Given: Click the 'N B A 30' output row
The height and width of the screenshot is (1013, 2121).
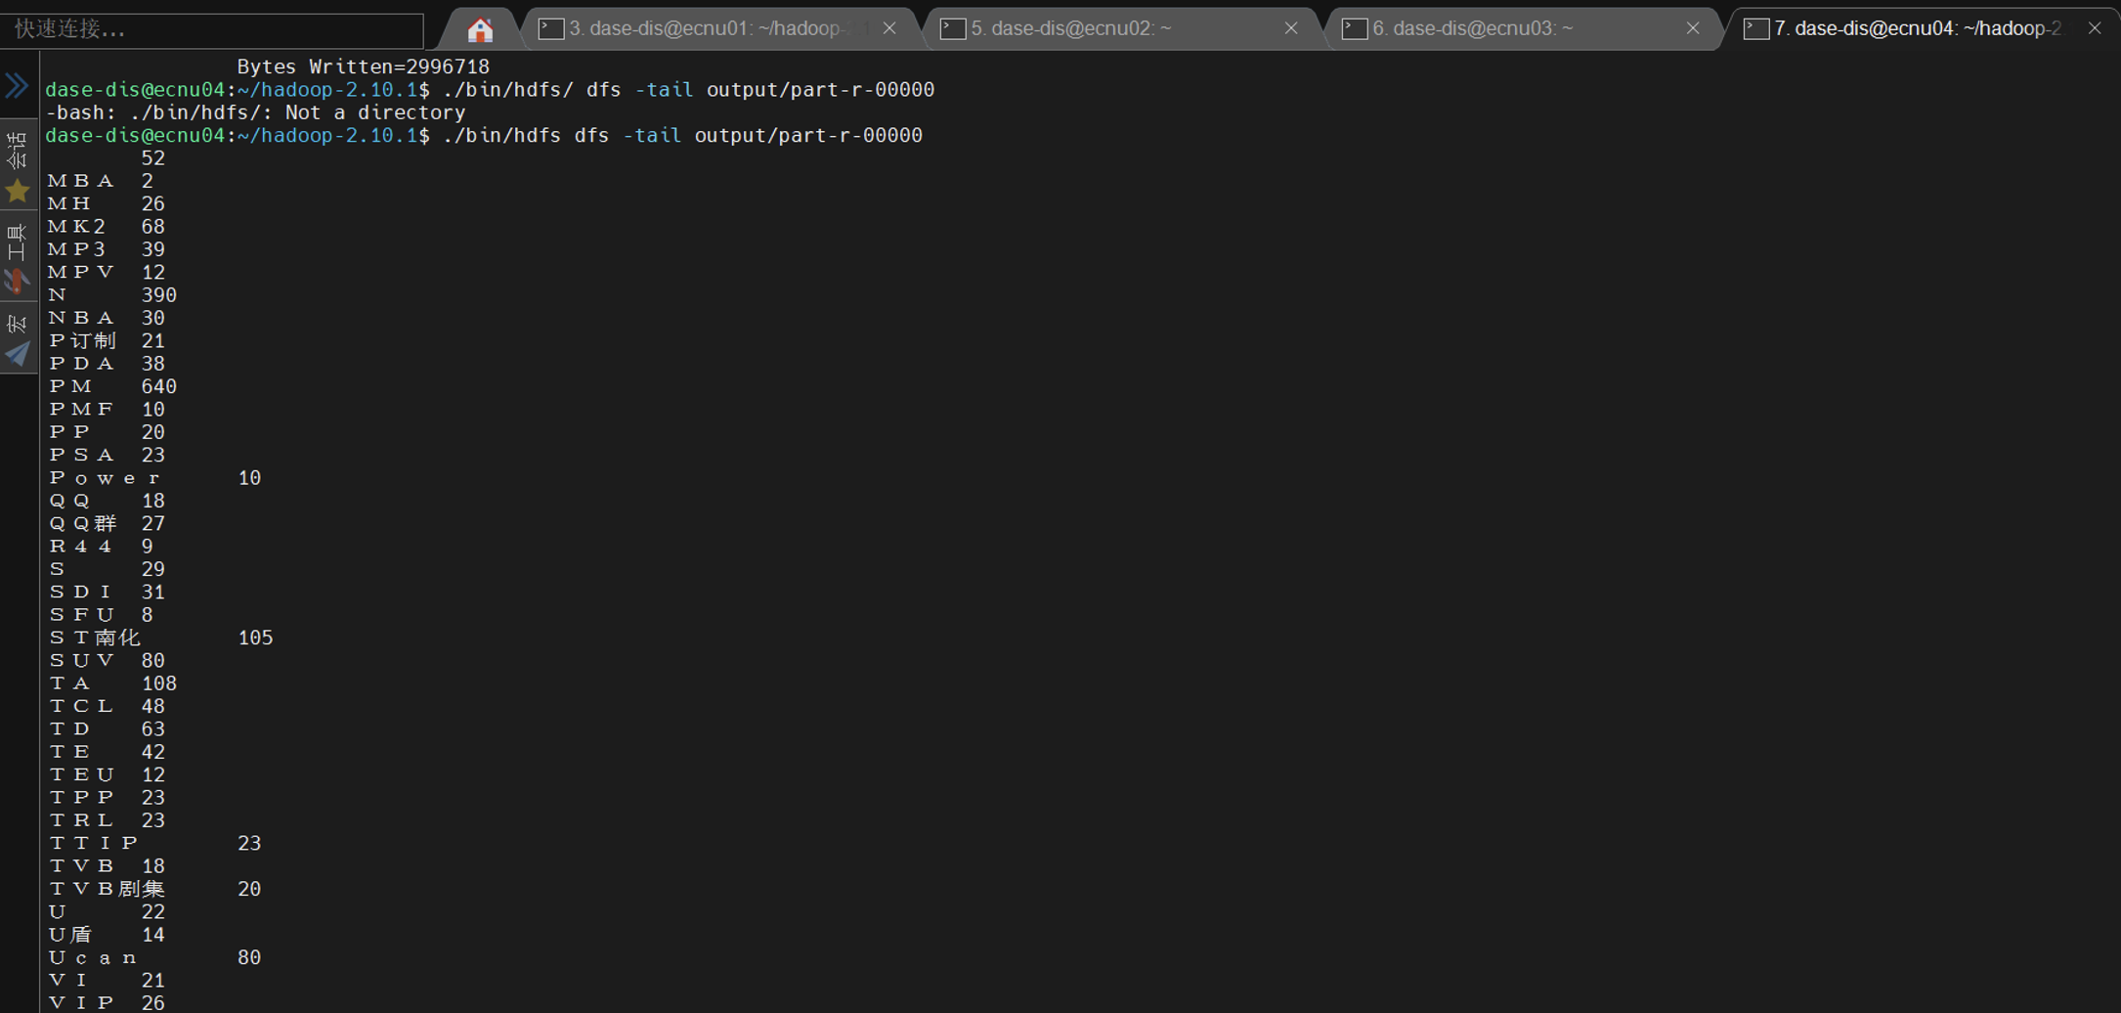Looking at the screenshot, I should 107,318.
